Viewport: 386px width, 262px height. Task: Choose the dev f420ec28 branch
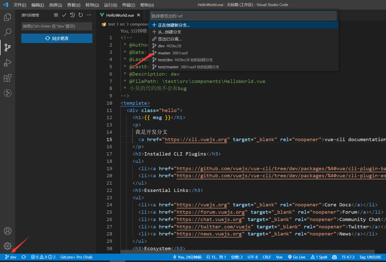click(243, 46)
